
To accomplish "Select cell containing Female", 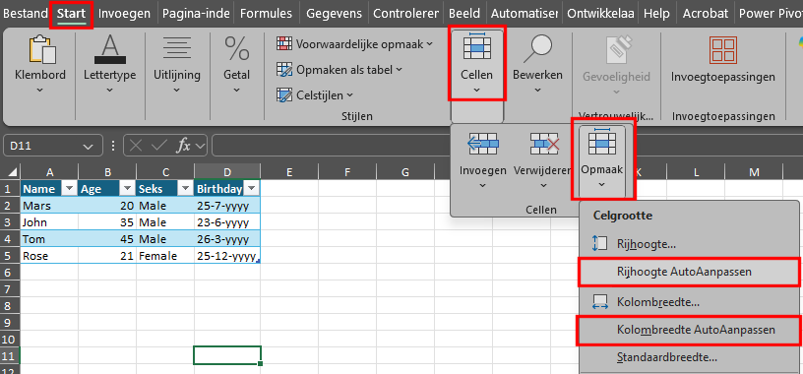I will coord(165,256).
